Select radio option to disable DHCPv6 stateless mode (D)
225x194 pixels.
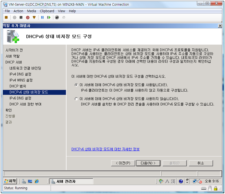coord(76,99)
